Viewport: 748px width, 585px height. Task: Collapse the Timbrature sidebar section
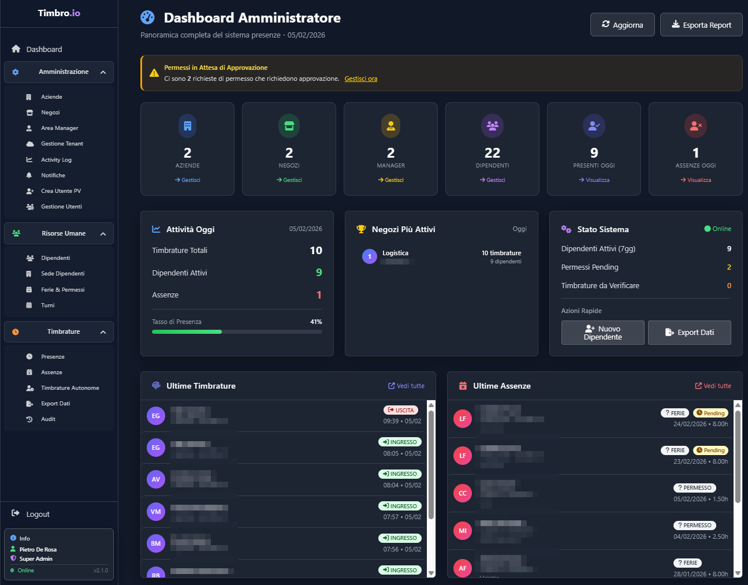point(103,332)
